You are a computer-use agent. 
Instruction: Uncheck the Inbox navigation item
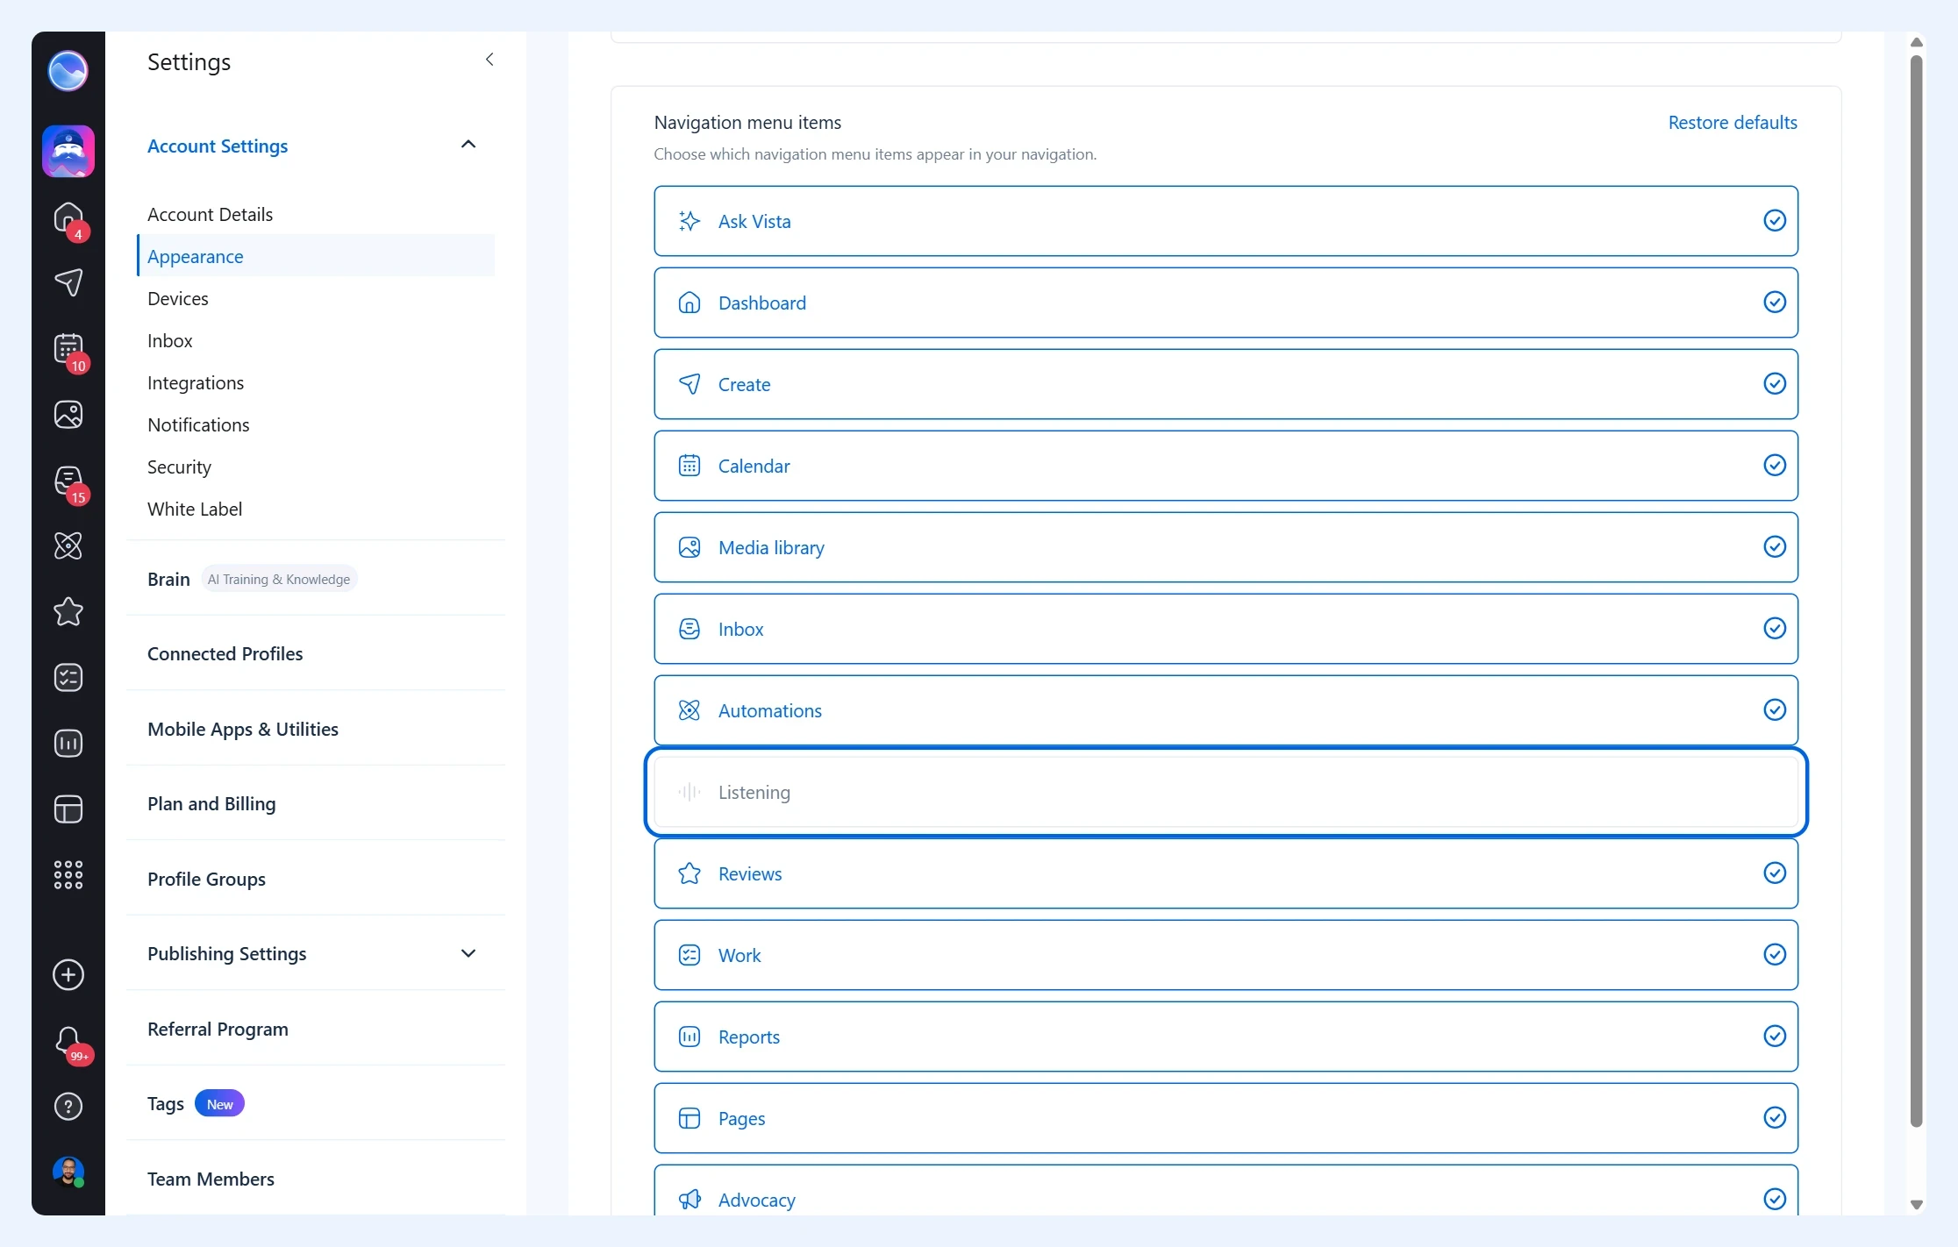(1775, 628)
